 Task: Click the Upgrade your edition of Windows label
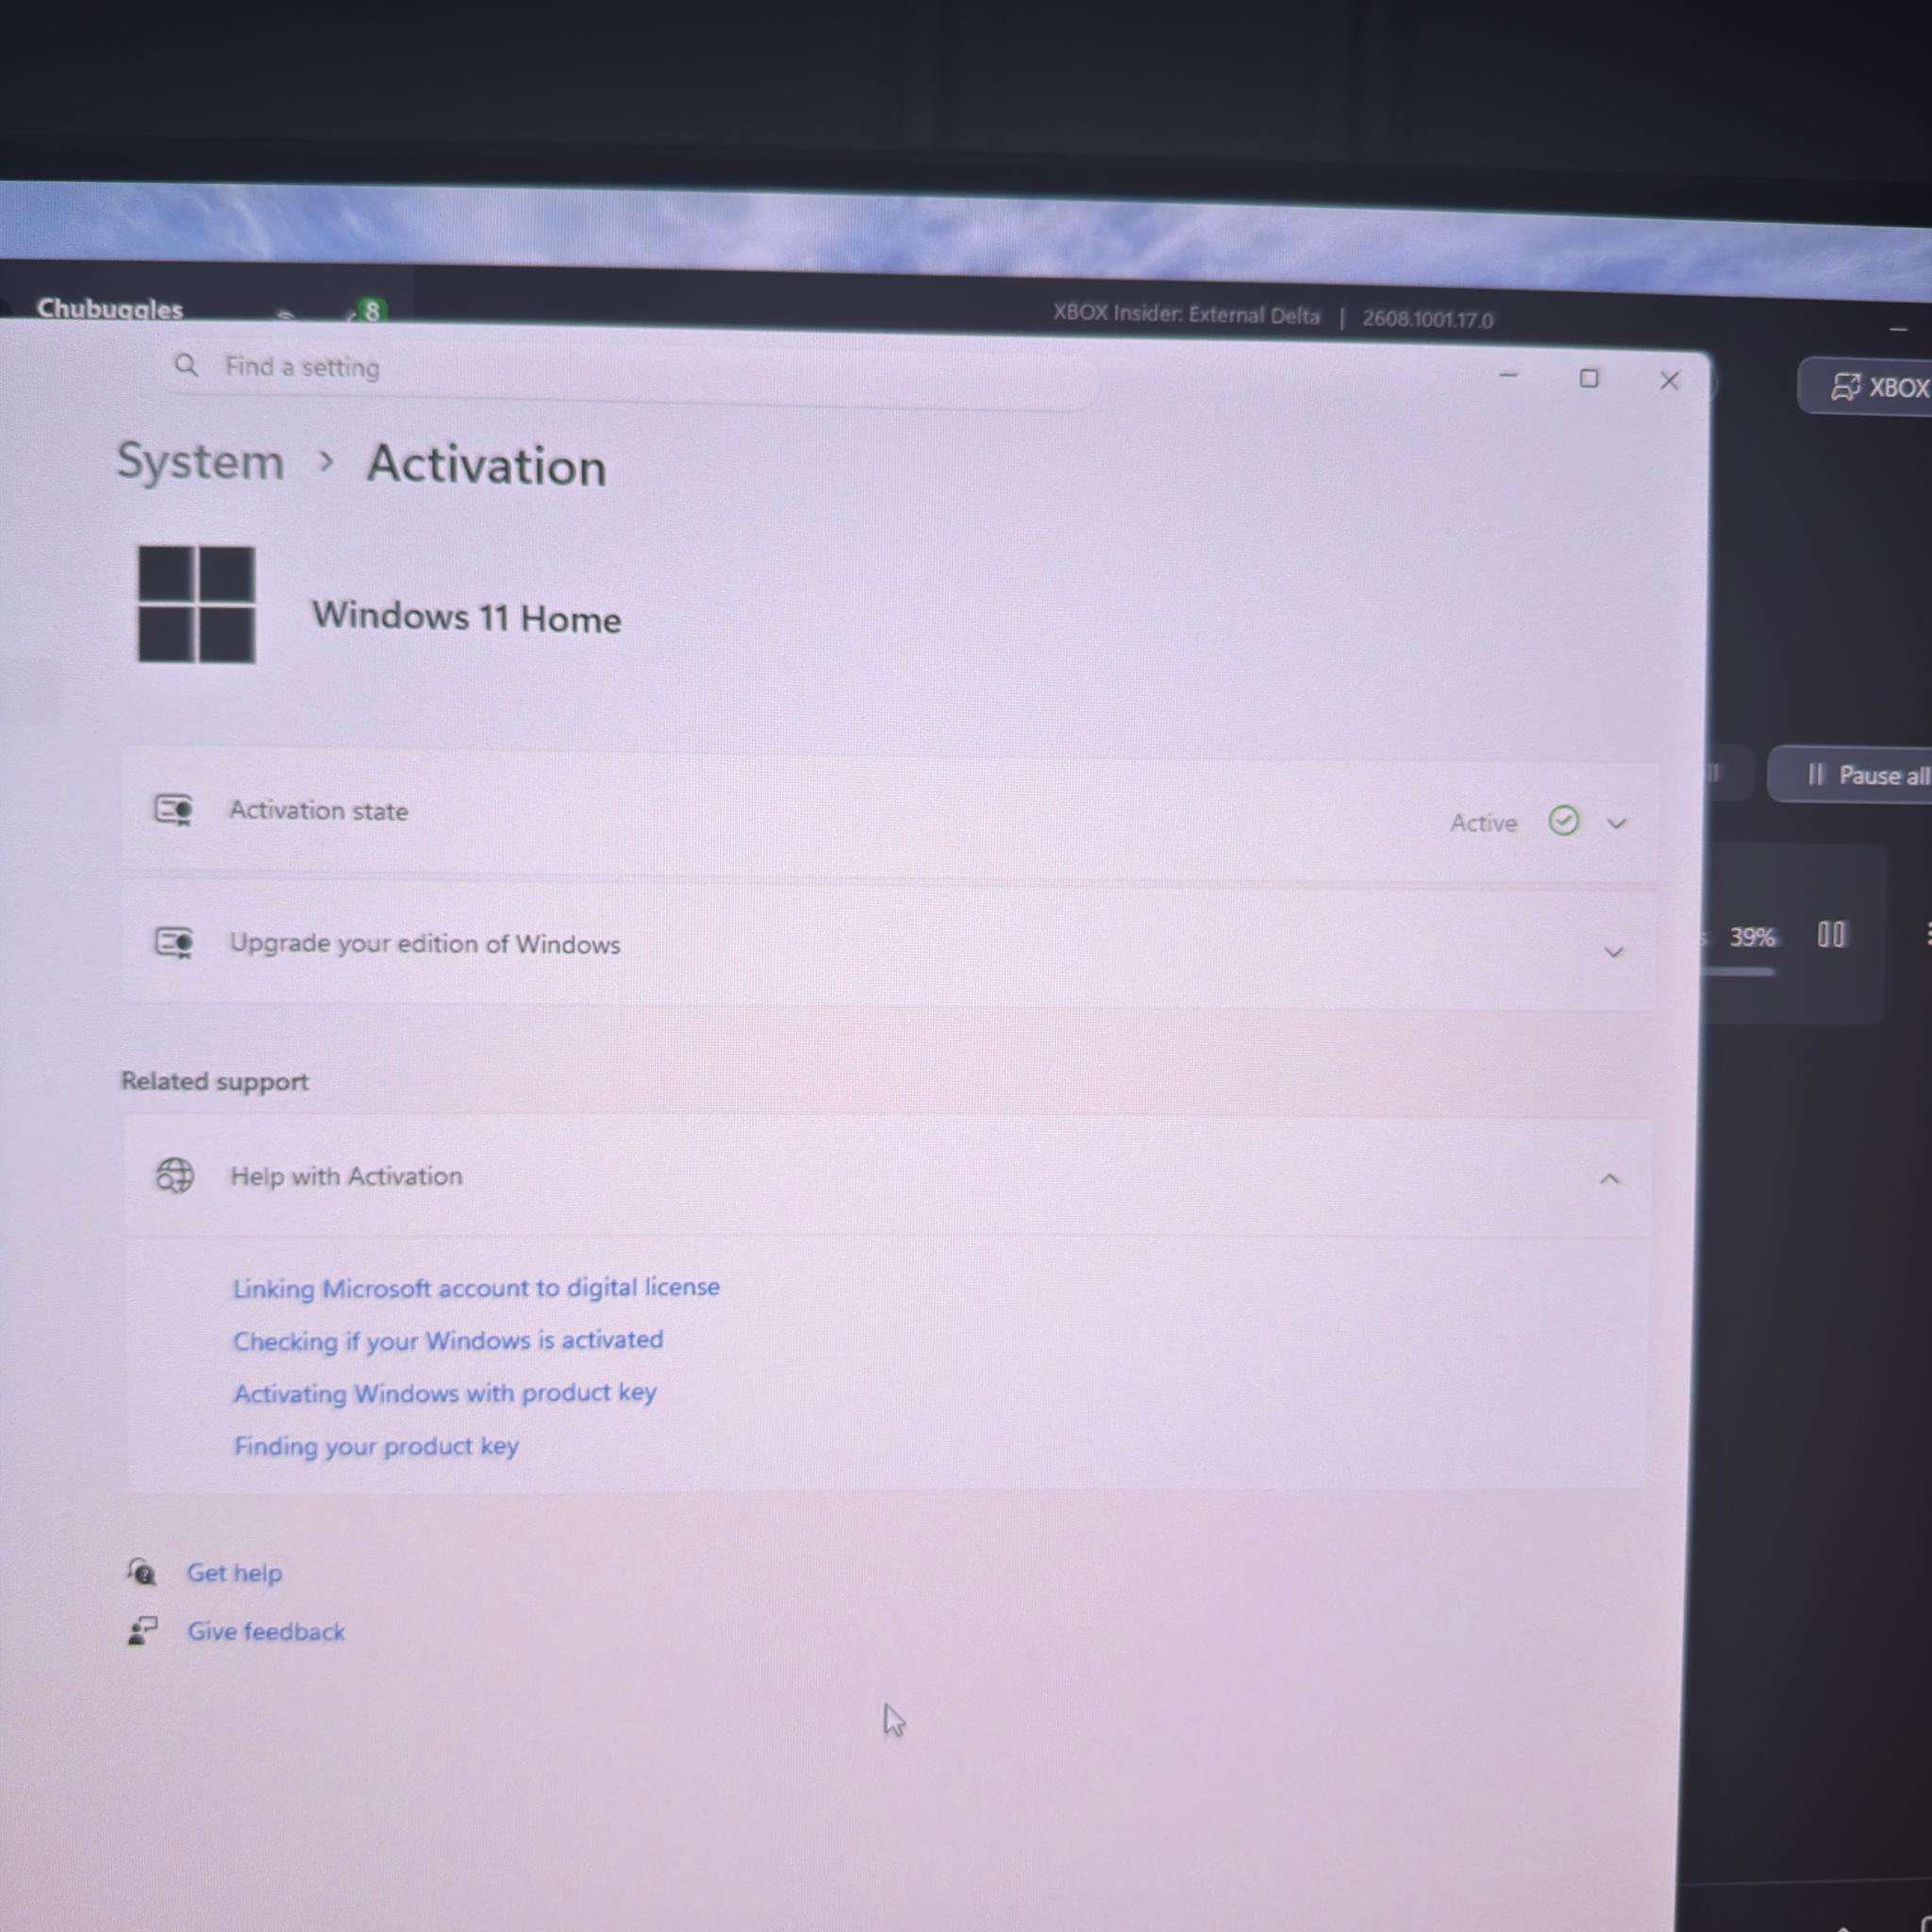[x=425, y=944]
